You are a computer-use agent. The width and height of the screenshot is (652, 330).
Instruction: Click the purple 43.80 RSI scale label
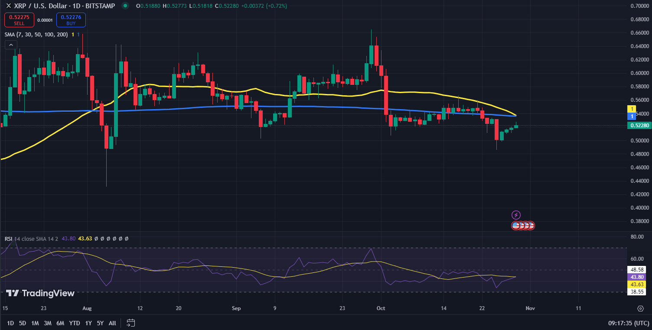(x=637, y=277)
